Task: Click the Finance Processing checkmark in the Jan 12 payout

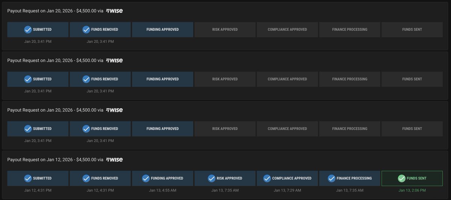Action: point(331,178)
